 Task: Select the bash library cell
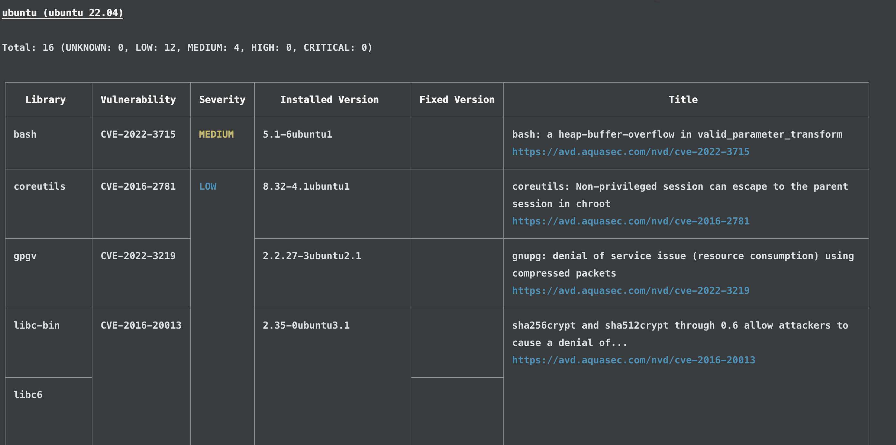[25, 134]
